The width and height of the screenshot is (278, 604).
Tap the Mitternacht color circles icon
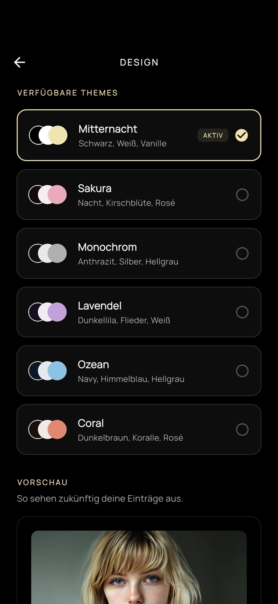coord(48,135)
